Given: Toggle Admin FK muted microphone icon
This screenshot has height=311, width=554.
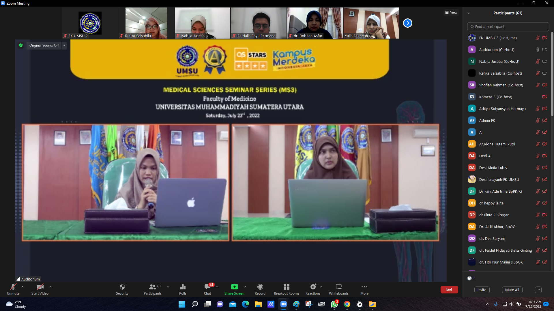Looking at the screenshot, I should click(538, 120).
